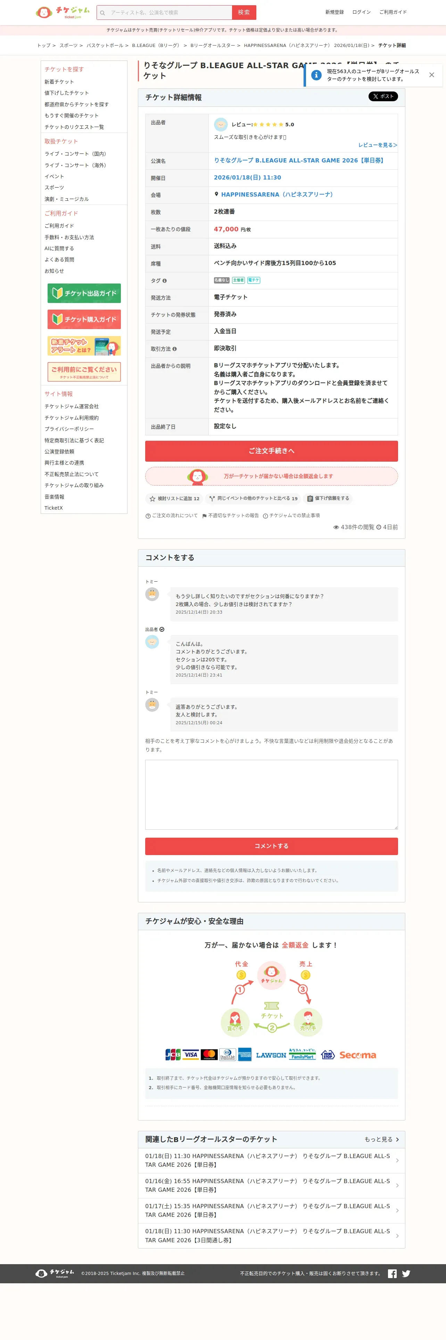446x1340 pixels.
Task: Click the Facebook icon in footer
Action: [x=392, y=1274]
